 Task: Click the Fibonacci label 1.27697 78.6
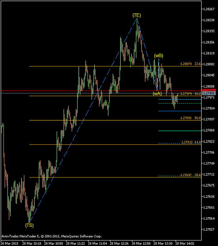pyautogui.click(x=191, y=175)
